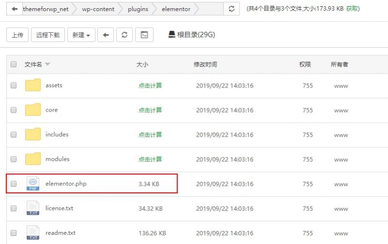Expand the 新建 dropdown menu
This screenshot has width=388, height=244.
point(81,35)
